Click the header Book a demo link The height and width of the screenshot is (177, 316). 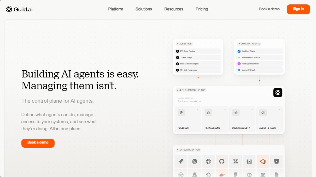(269, 9)
